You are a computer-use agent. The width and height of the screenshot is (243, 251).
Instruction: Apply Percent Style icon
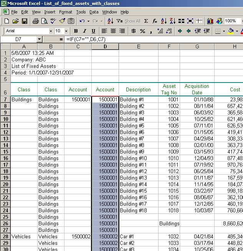pos(142,31)
